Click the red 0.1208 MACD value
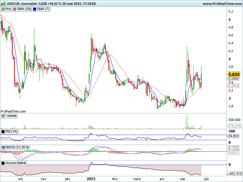 (234, 149)
